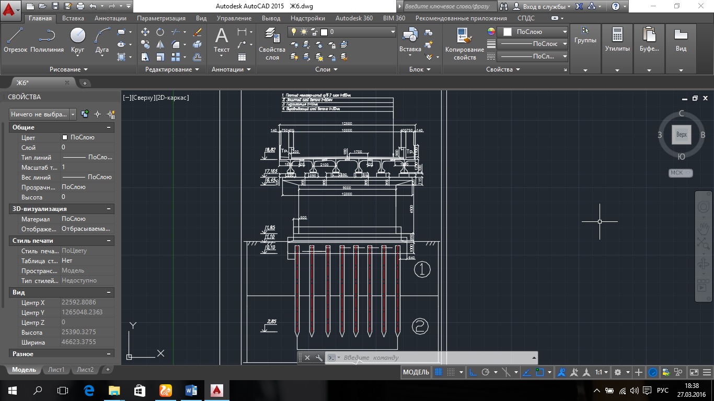Click the select objects icon in Свойства palette

97,114
